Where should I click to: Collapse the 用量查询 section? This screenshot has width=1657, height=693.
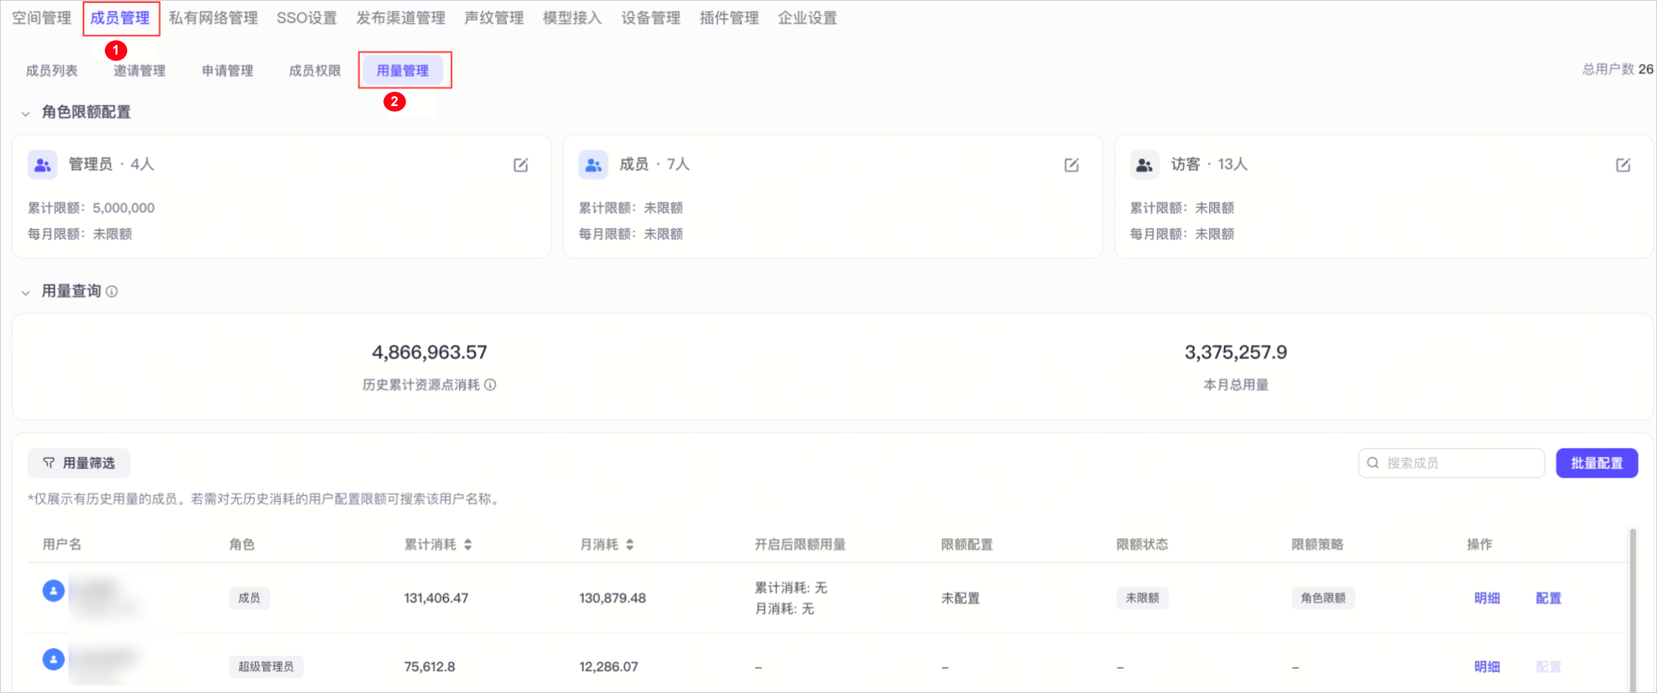(25, 293)
